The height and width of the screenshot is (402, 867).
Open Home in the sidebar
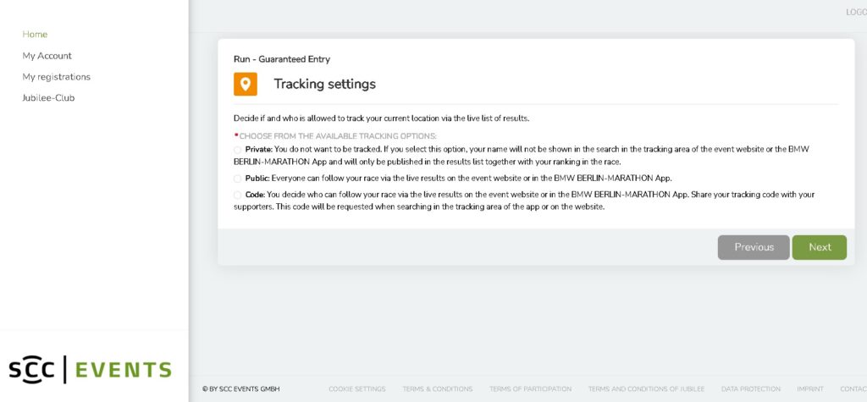35,35
